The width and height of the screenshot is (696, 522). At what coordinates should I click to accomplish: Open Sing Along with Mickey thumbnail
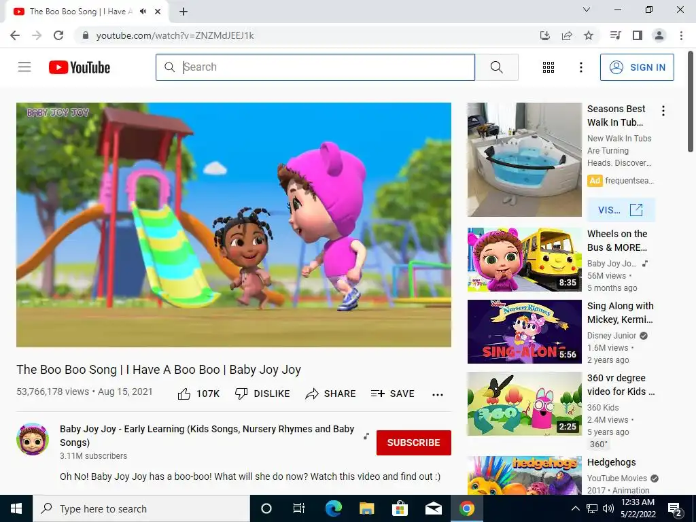pyautogui.click(x=524, y=332)
